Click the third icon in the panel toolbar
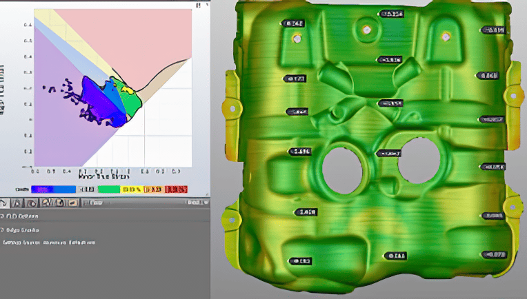 [32, 203]
